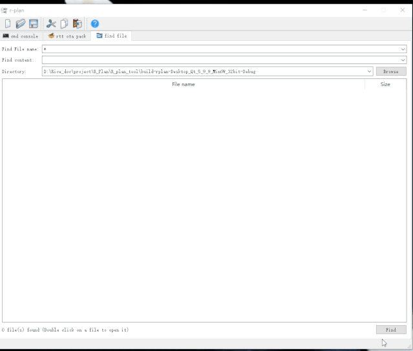
Task: Expand the Directory path dropdown arrow
Action: click(369, 71)
